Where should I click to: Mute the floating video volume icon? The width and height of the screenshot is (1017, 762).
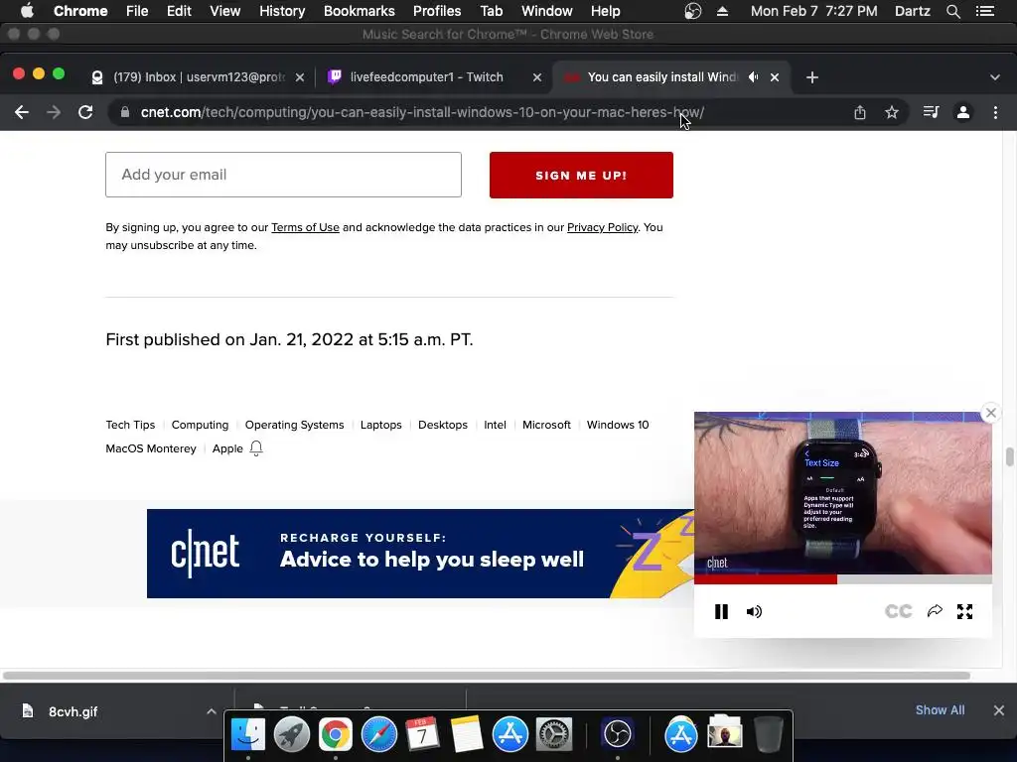tap(754, 611)
